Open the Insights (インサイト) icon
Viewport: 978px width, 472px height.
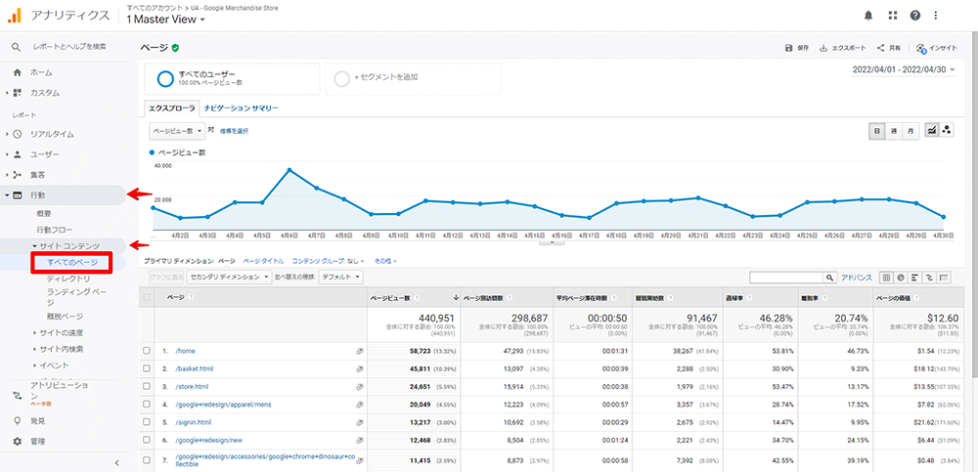[921, 48]
